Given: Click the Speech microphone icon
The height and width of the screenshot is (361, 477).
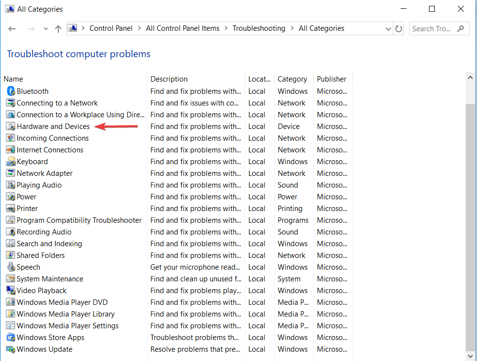Looking at the screenshot, I should click(x=11, y=267).
